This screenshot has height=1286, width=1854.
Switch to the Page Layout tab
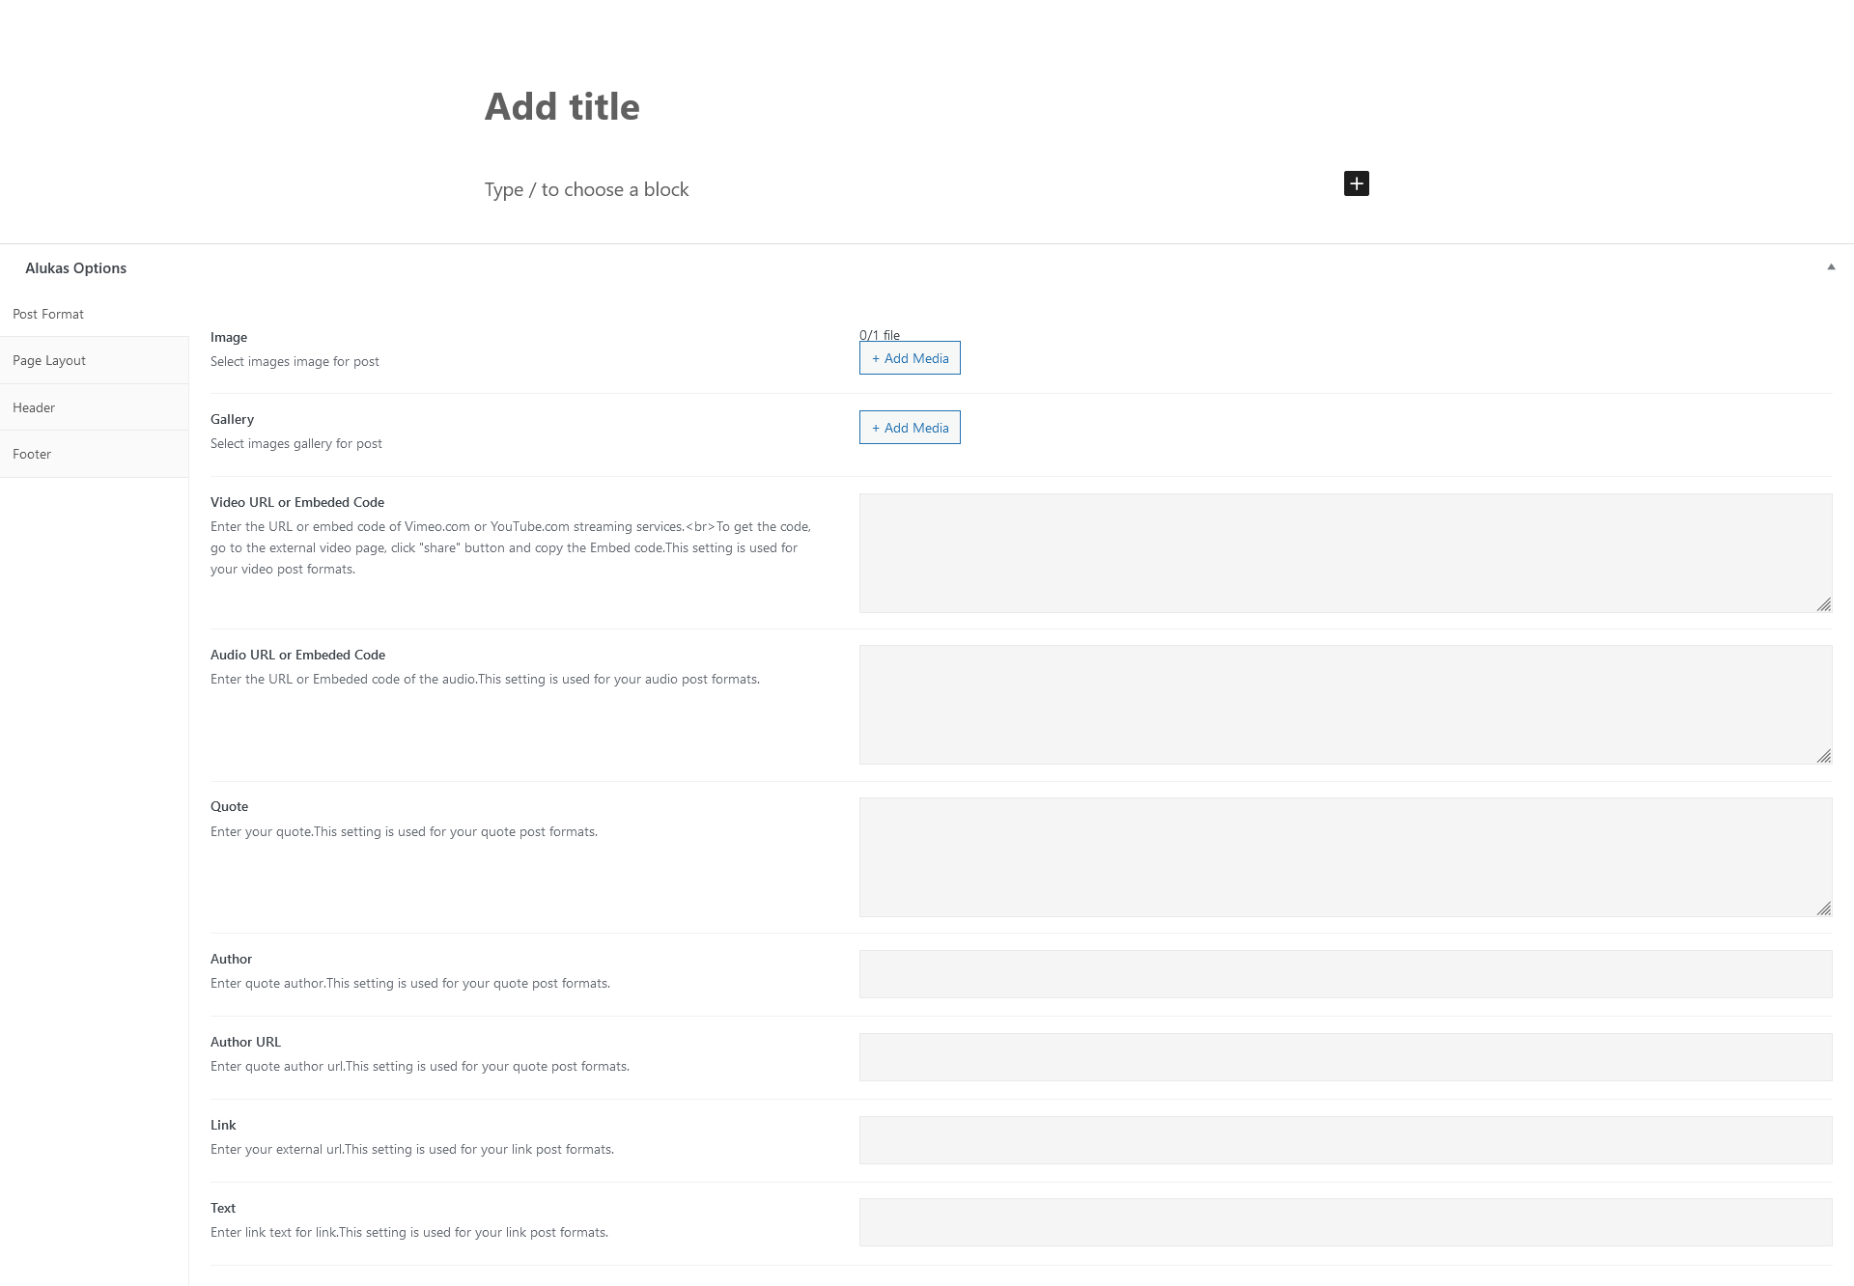point(49,360)
